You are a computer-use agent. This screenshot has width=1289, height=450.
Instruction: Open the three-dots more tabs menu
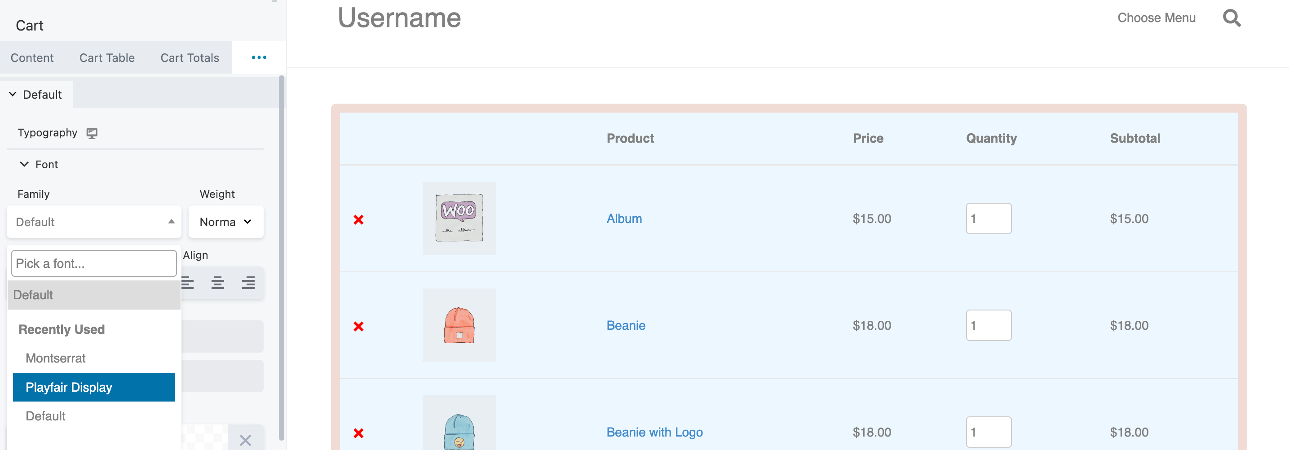point(259,57)
